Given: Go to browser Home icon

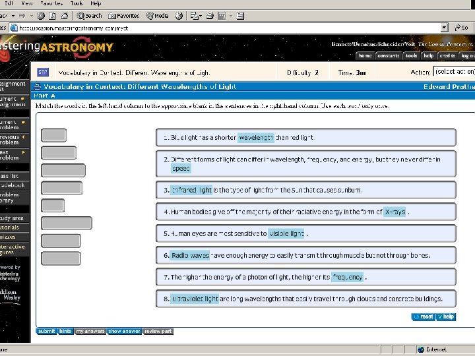Looking at the screenshot, I should pos(64,16).
